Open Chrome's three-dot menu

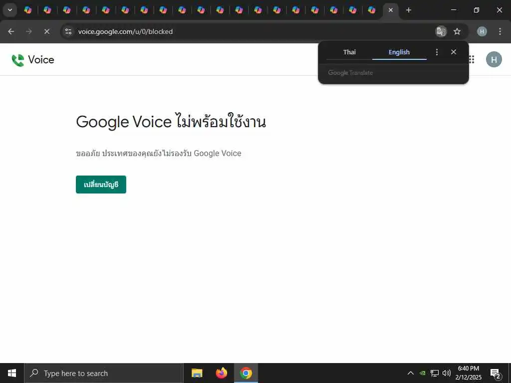[500, 31]
